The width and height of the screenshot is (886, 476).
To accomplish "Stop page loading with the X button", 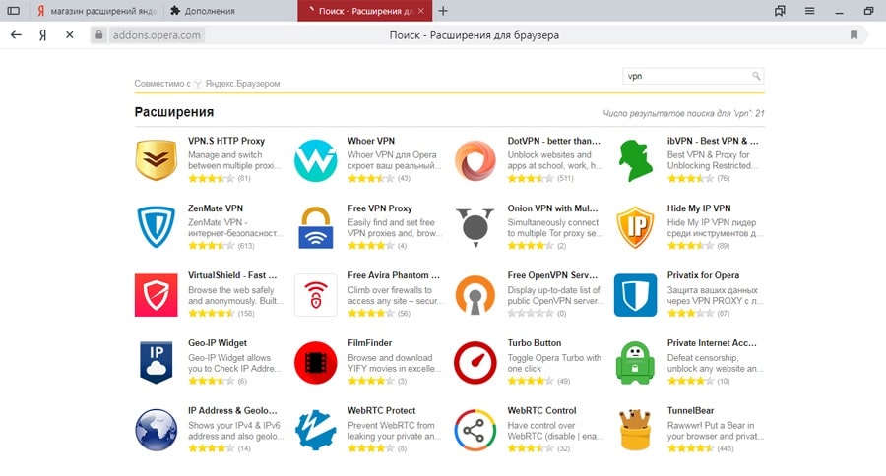I will pos(70,35).
